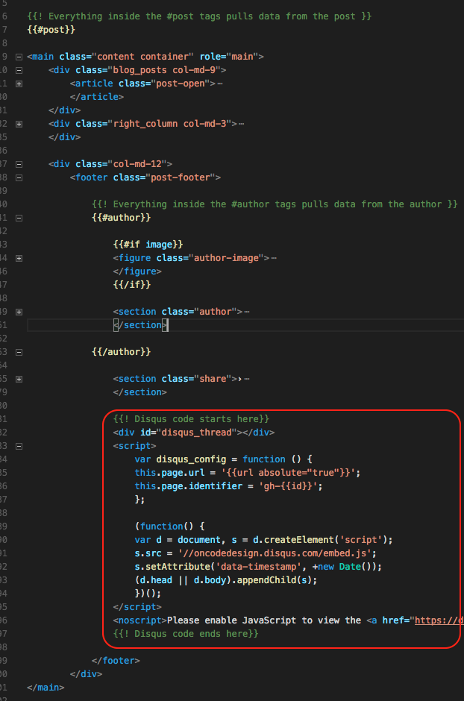This screenshot has width=464, height=701.
Task: Click the closing </script> tag
Action: pos(137,607)
